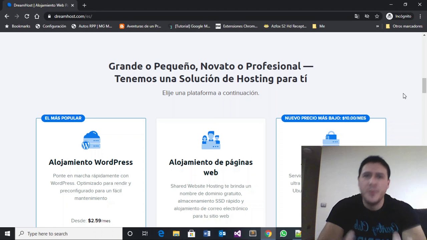The width and height of the screenshot is (427, 240).
Task: Click the shared web hosting people icon
Action: pyautogui.click(x=211, y=140)
